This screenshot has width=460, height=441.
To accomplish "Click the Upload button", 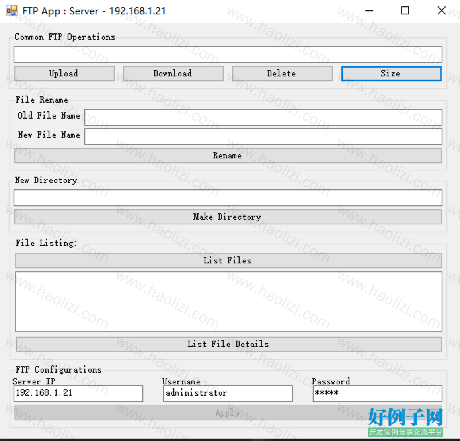I will point(64,73).
